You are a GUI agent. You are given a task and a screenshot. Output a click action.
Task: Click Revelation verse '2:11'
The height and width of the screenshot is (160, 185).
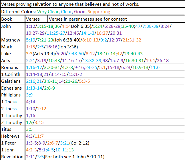click(x=31, y=157)
